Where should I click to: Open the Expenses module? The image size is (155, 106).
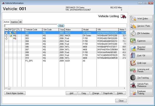141,41
